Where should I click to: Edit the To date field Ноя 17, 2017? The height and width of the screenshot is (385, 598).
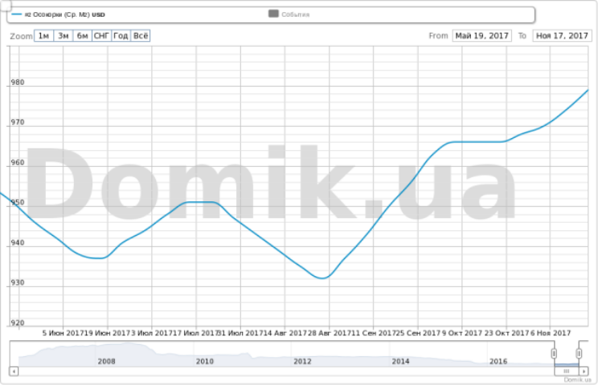pos(562,36)
